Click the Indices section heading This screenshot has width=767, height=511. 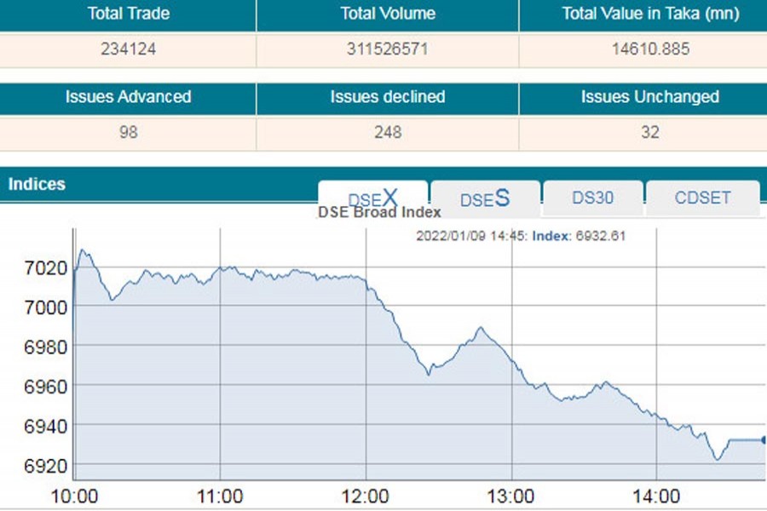(37, 184)
